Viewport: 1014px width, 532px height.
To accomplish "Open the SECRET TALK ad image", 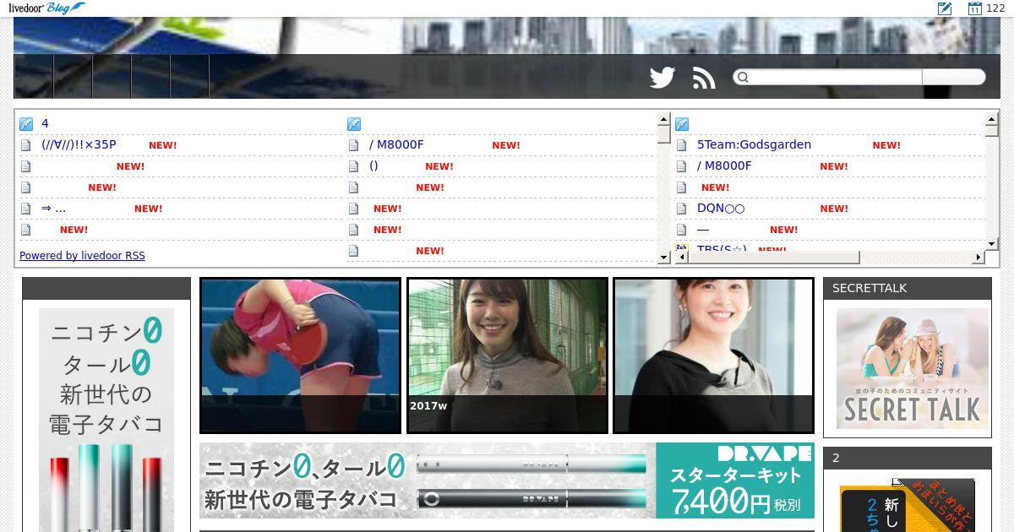I will tap(913, 368).
